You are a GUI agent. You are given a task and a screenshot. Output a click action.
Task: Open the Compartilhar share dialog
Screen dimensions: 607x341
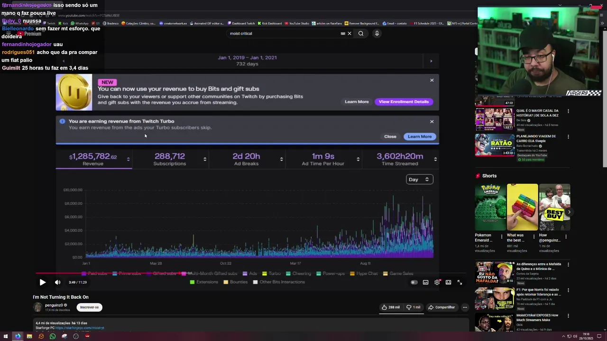click(x=441, y=307)
